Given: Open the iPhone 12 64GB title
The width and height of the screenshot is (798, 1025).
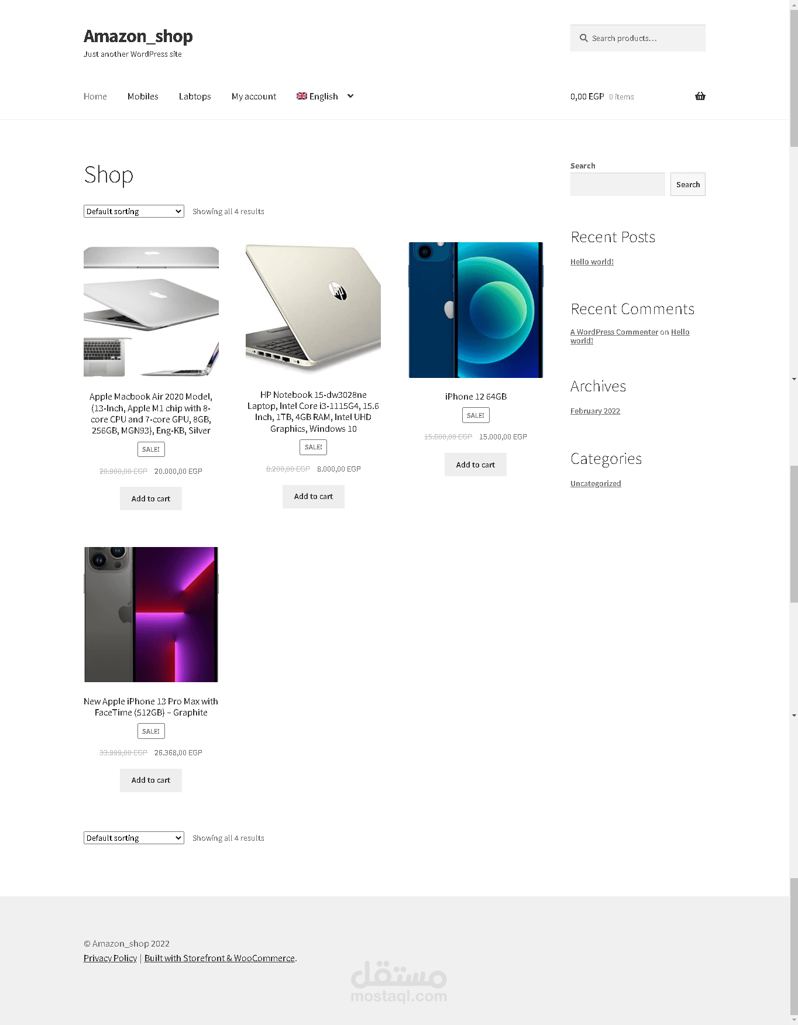Looking at the screenshot, I should click(476, 397).
